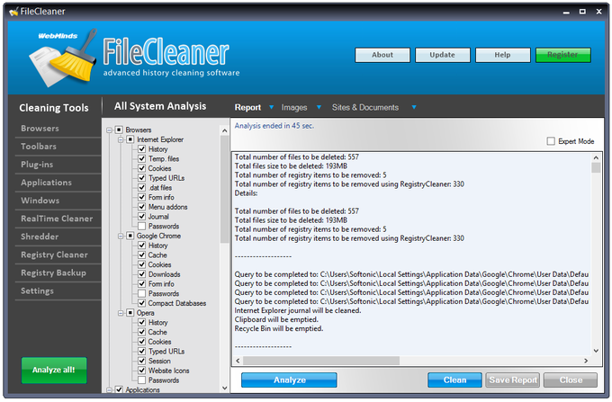Collapse the Opera tree node
Image resolution: width=612 pixels, height=402 pixels.
point(121,313)
